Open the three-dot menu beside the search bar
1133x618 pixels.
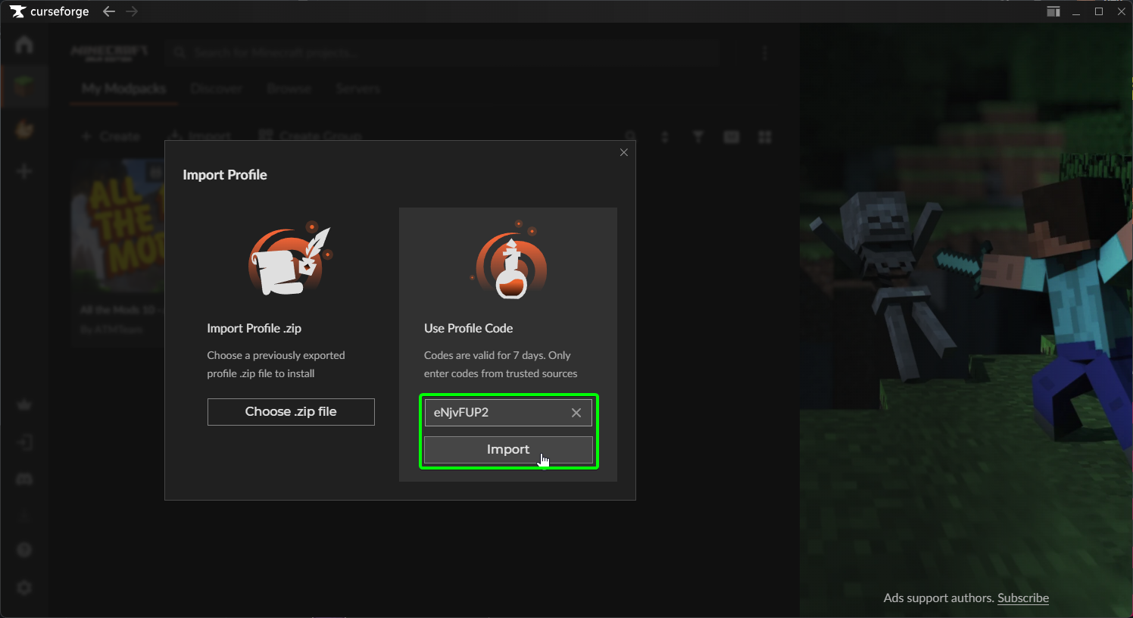tap(765, 52)
